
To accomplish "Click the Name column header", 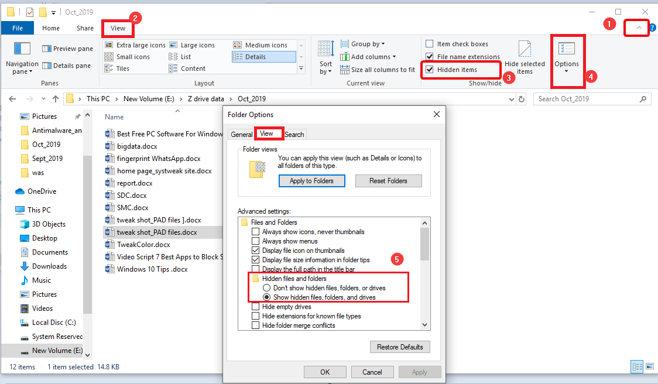I will [x=114, y=117].
